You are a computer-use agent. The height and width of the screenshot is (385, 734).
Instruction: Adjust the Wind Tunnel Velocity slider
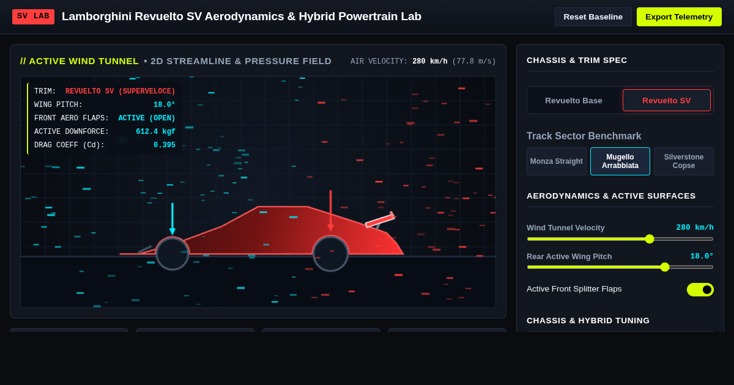(x=620, y=239)
